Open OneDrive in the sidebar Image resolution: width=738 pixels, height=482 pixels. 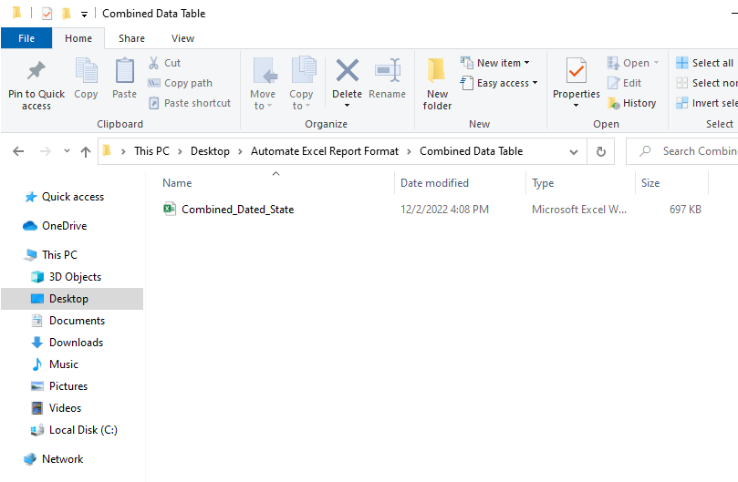(x=56, y=226)
